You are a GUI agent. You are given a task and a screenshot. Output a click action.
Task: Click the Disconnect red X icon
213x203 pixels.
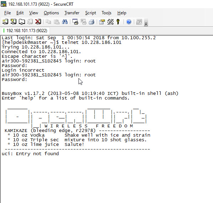(x=38, y=22)
